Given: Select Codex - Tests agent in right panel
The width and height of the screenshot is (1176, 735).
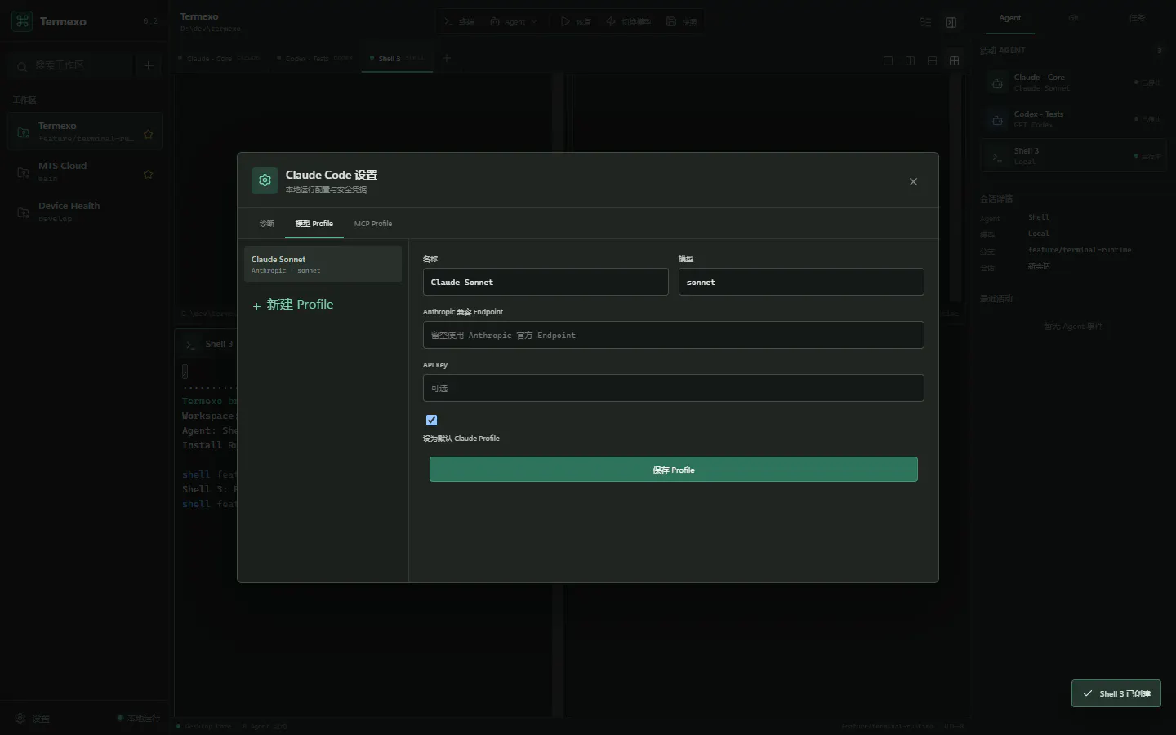Looking at the screenshot, I should (x=1074, y=119).
